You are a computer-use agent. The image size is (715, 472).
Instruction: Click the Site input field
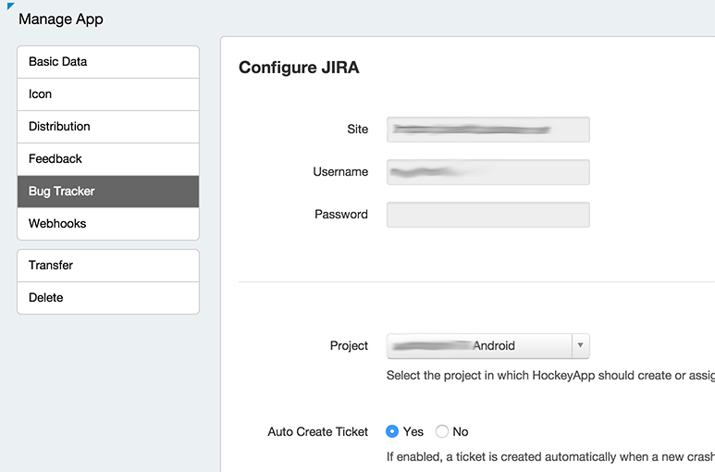tap(487, 130)
